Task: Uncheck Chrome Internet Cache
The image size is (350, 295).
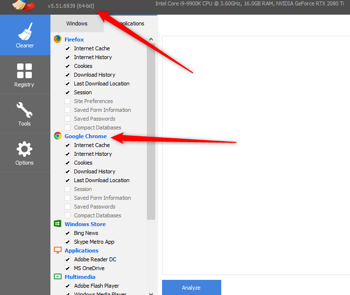Action: (x=68, y=145)
